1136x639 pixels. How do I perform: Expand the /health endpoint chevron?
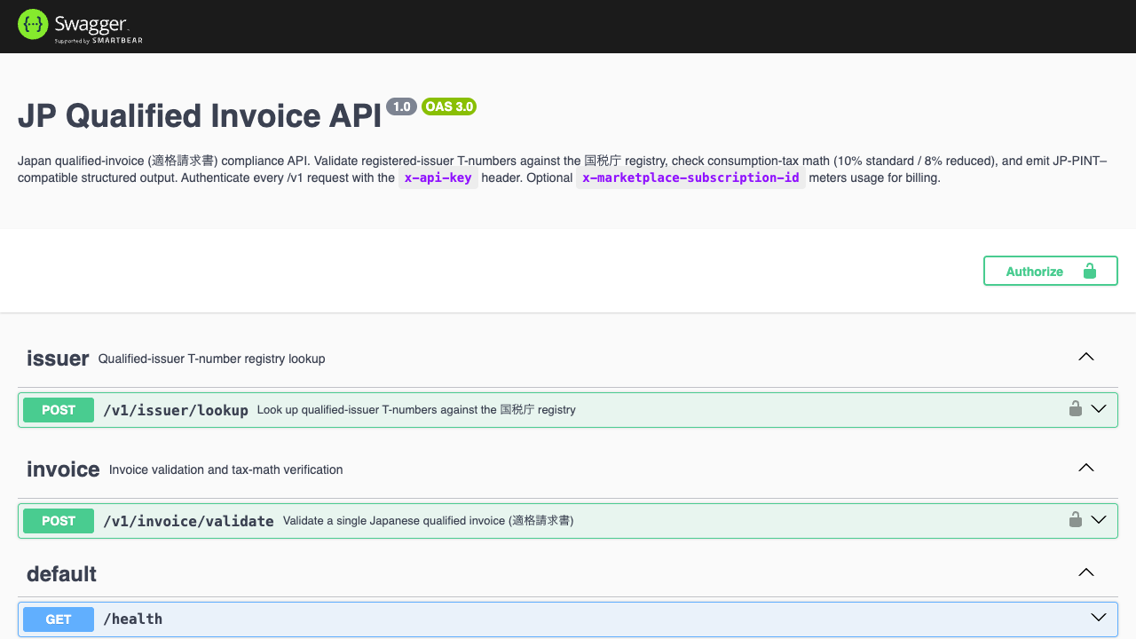coord(1099,618)
